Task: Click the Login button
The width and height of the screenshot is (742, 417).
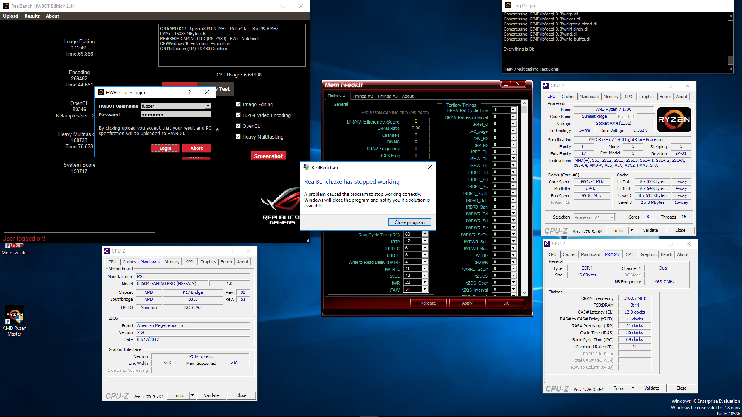Action: point(165,148)
